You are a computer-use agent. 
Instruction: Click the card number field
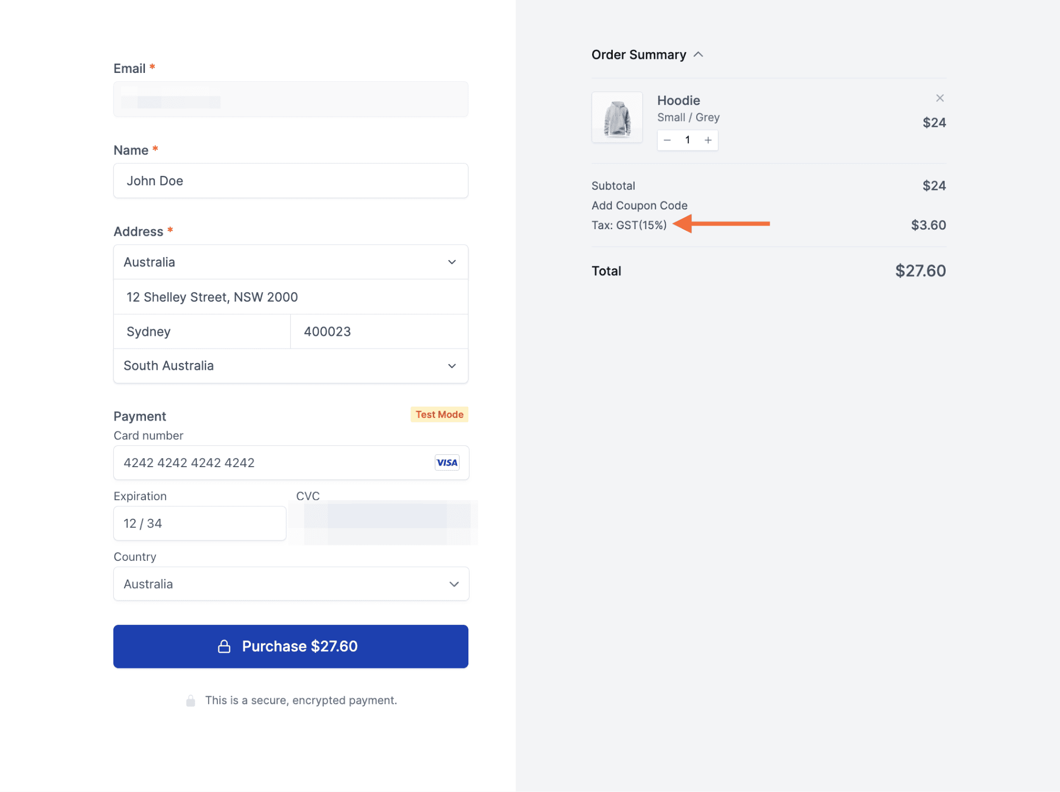pos(269,462)
